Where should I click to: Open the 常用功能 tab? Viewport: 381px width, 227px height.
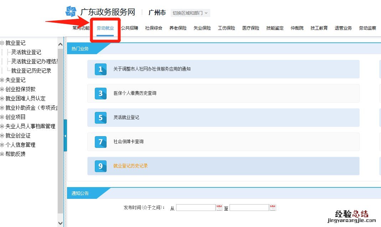click(81, 28)
